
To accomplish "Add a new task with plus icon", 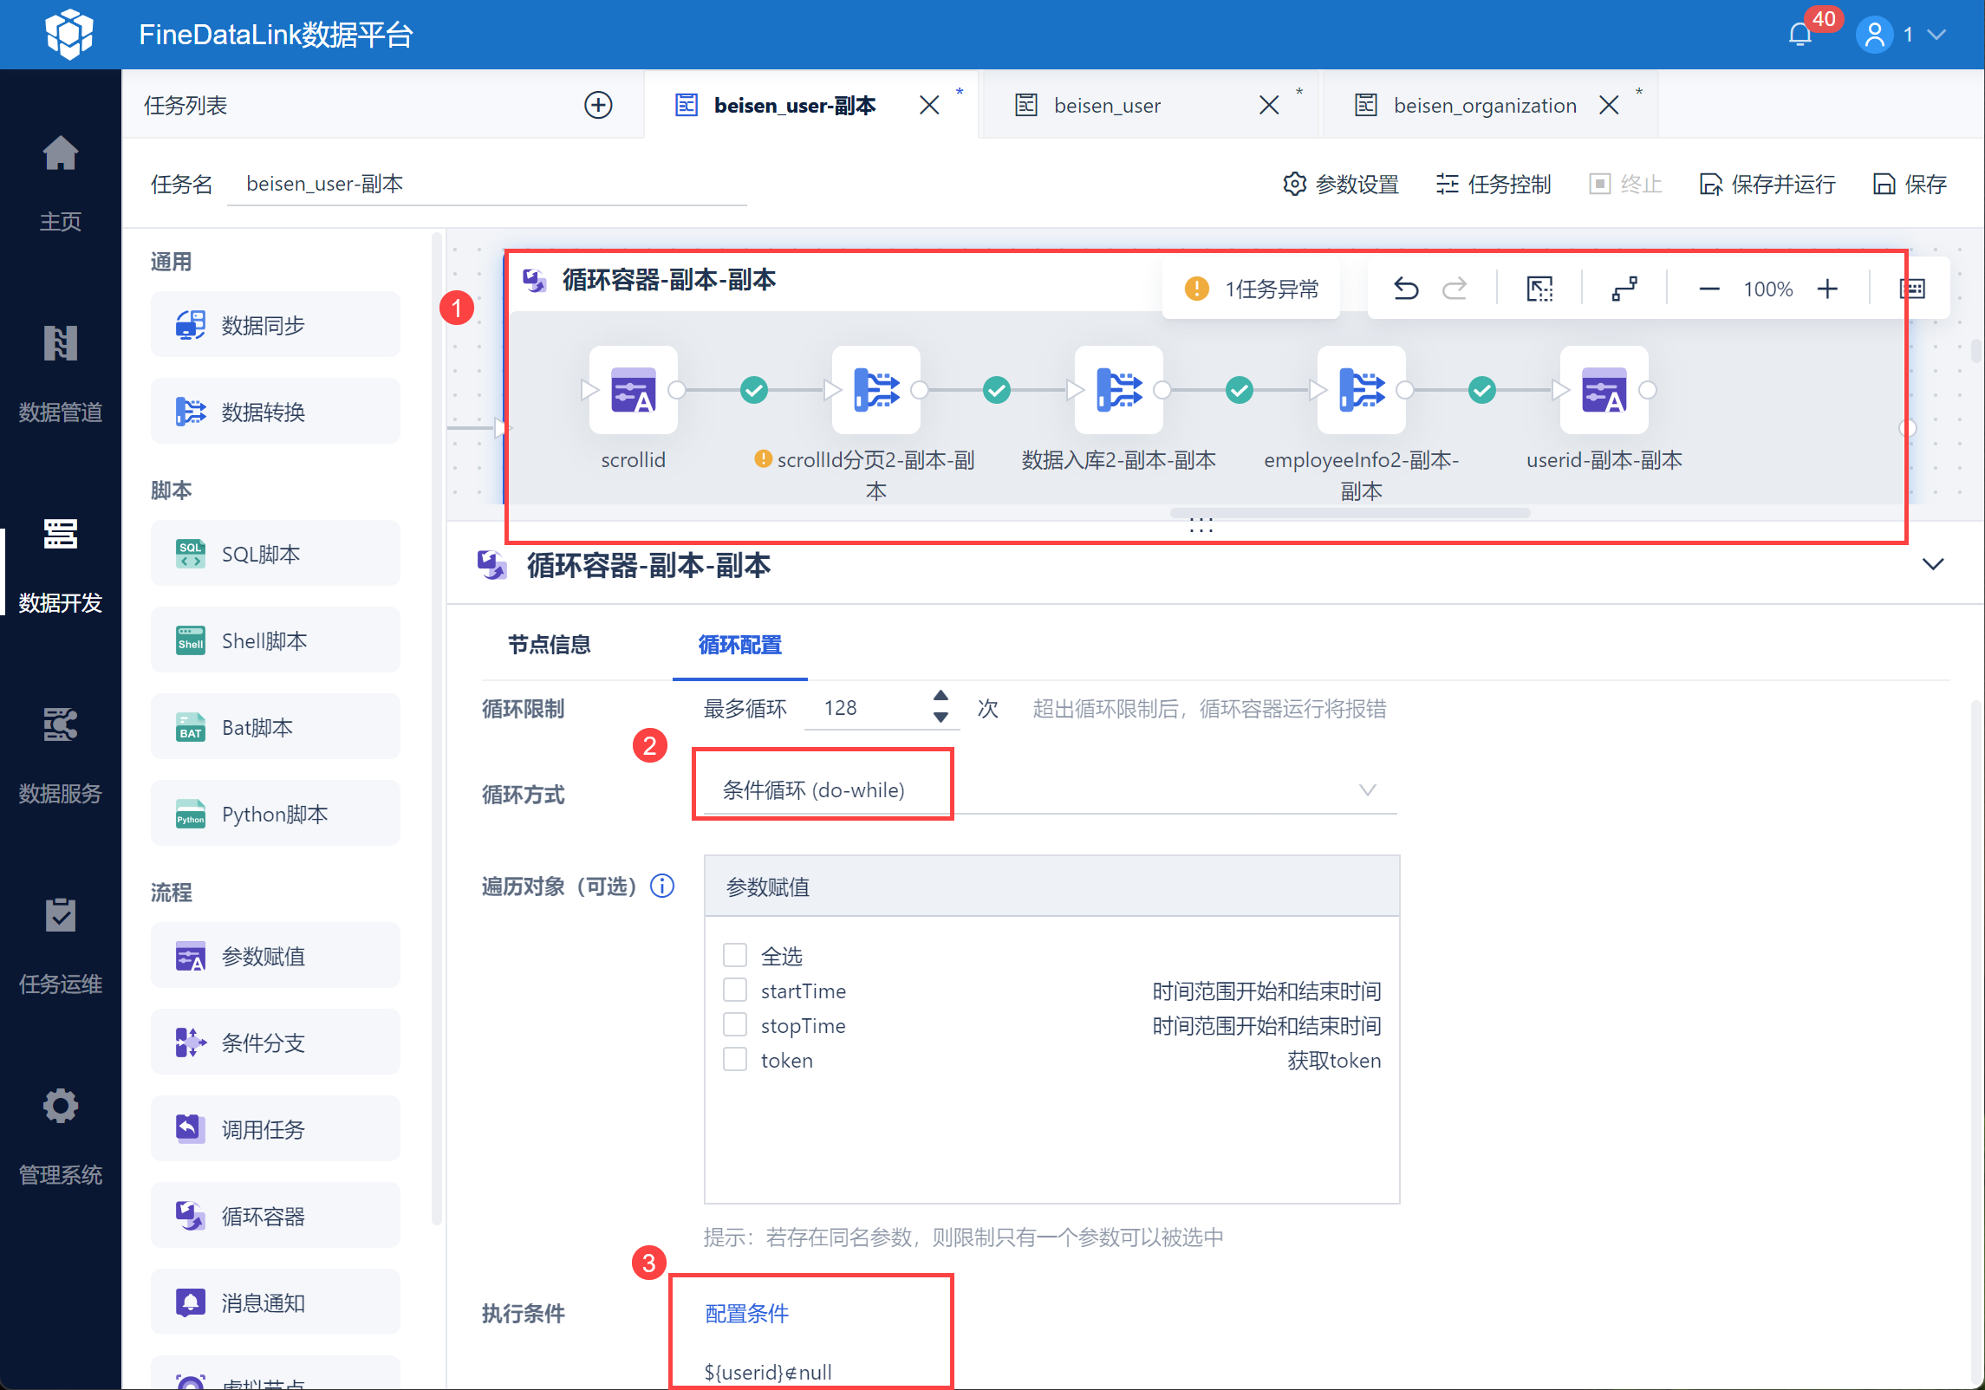I will 598,105.
